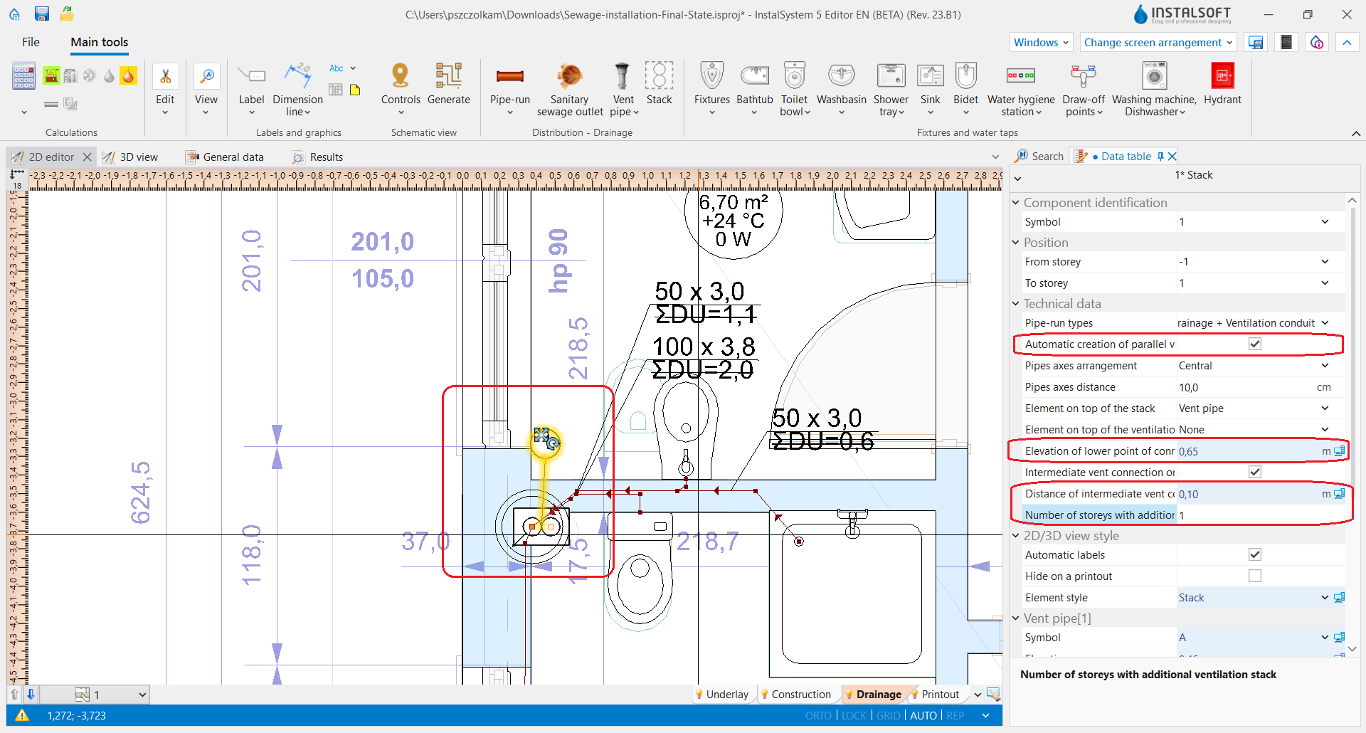Toggle ORTO mode in status bar

tap(818, 716)
